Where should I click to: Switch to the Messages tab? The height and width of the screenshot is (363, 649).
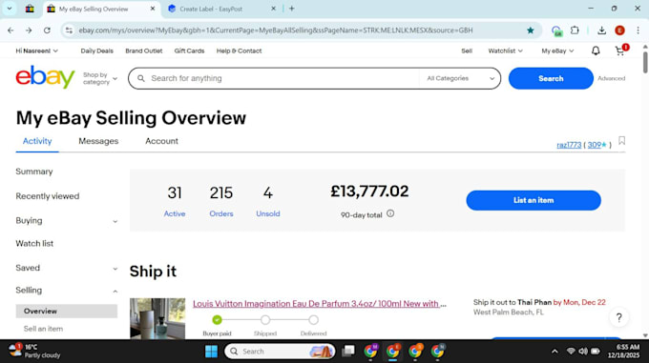[x=98, y=141]
